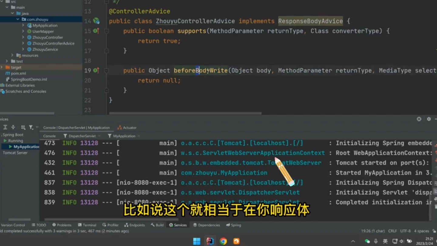The height and width of the screenshot is (246, 437).
Task: Close the MyApplication log tab
Action: 138,136
